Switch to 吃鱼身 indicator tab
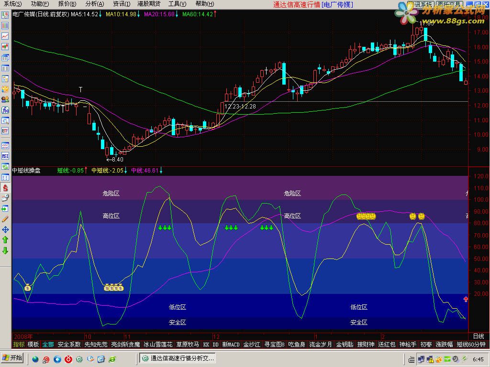This screenshot has width=490, height=367. 297,345
